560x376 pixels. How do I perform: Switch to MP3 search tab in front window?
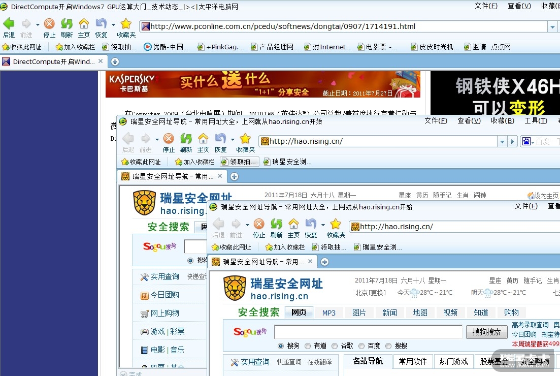coord(328,312)
